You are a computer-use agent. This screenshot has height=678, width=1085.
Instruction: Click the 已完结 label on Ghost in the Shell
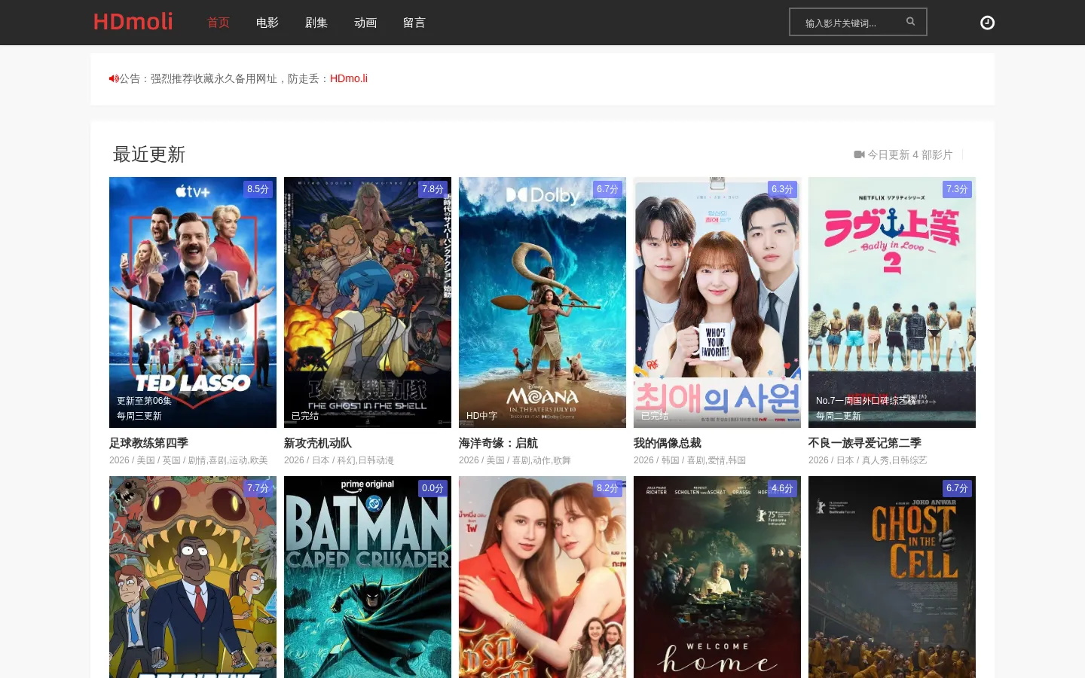click(x=305, y=416)
